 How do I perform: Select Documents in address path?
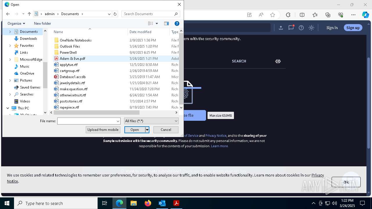pyautogui.click(x=70, y=14)
